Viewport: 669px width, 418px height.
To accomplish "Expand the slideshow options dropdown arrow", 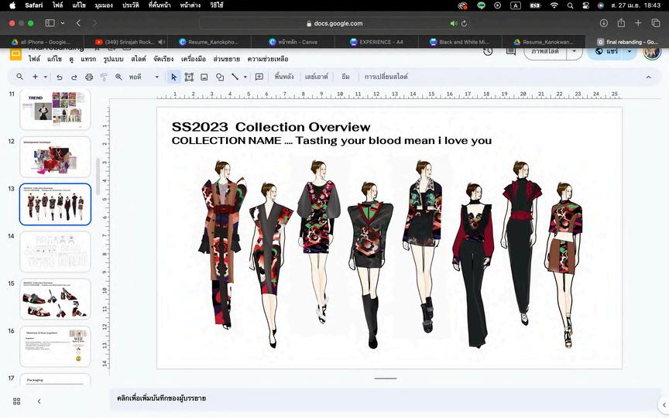I will point(574,52).
